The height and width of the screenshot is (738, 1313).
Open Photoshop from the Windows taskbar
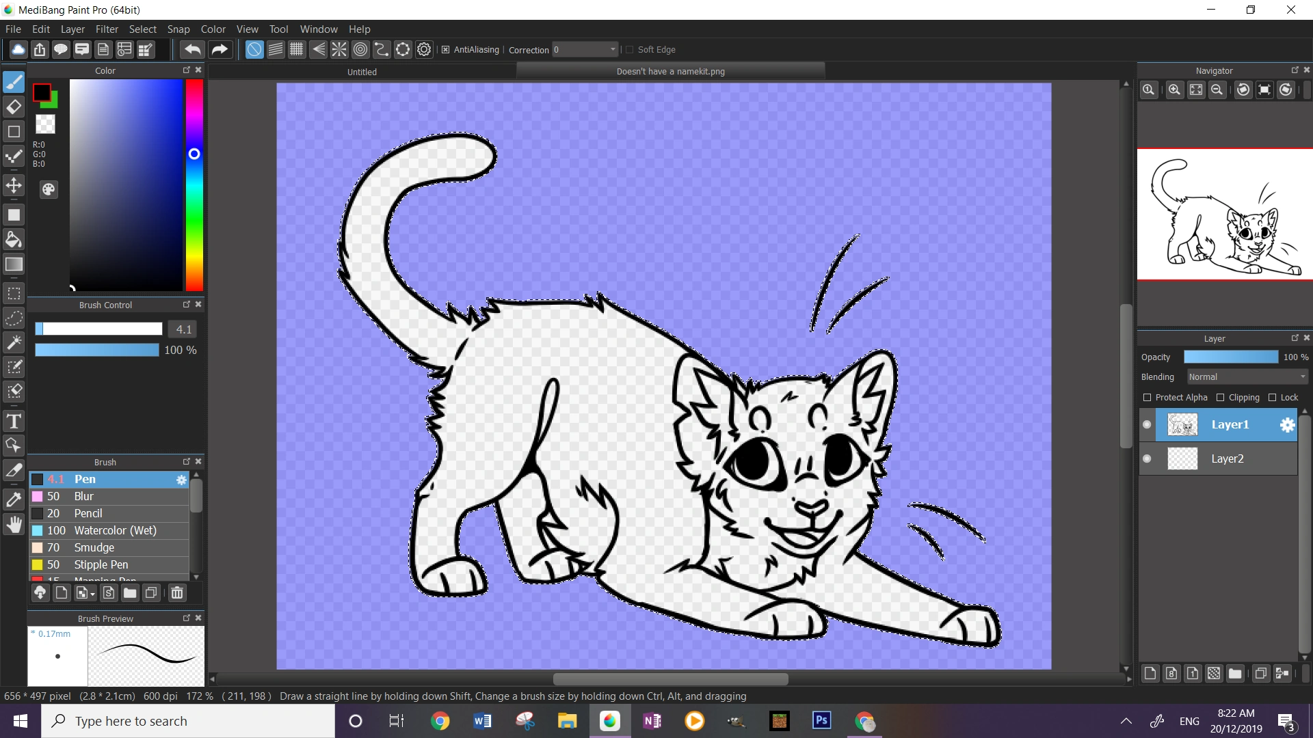pos(821,721)
